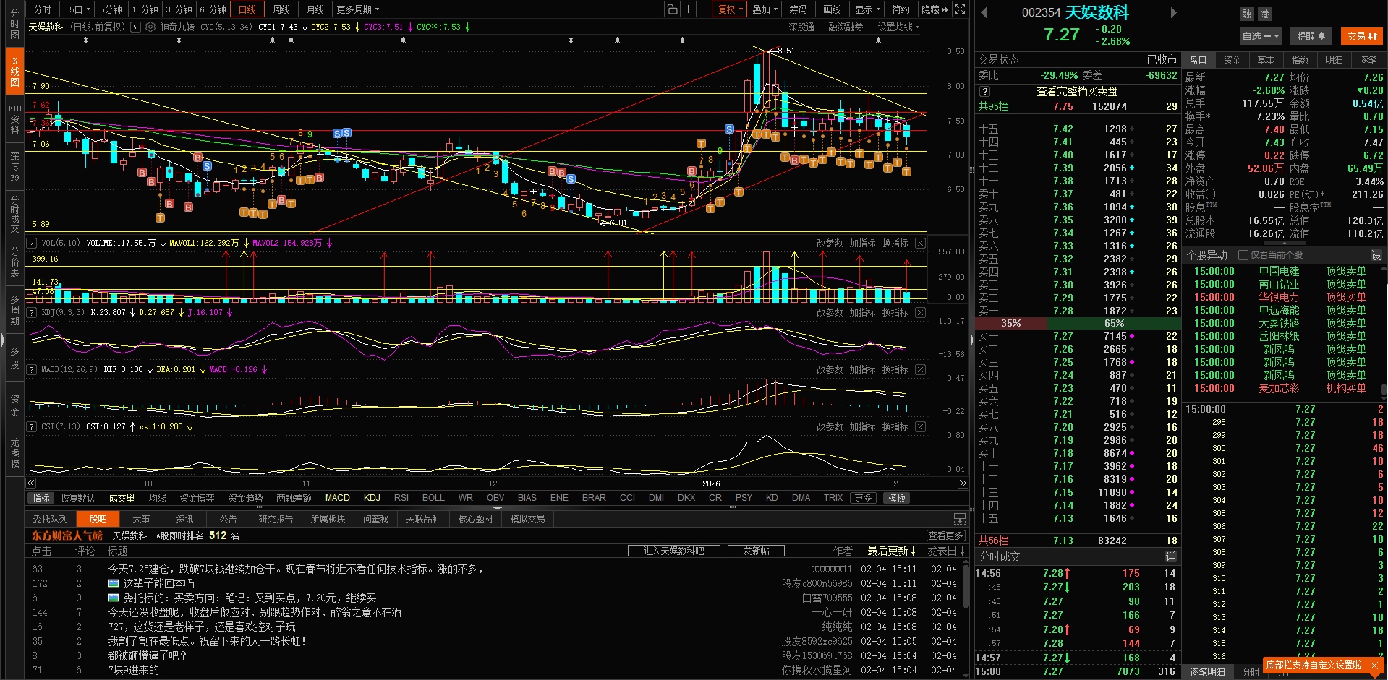1388x680 pixels.
Task: Expand the bottom panel window icon
Action: (960, 519)
